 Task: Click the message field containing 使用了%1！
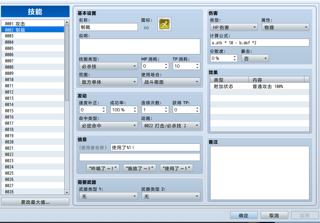155,147
